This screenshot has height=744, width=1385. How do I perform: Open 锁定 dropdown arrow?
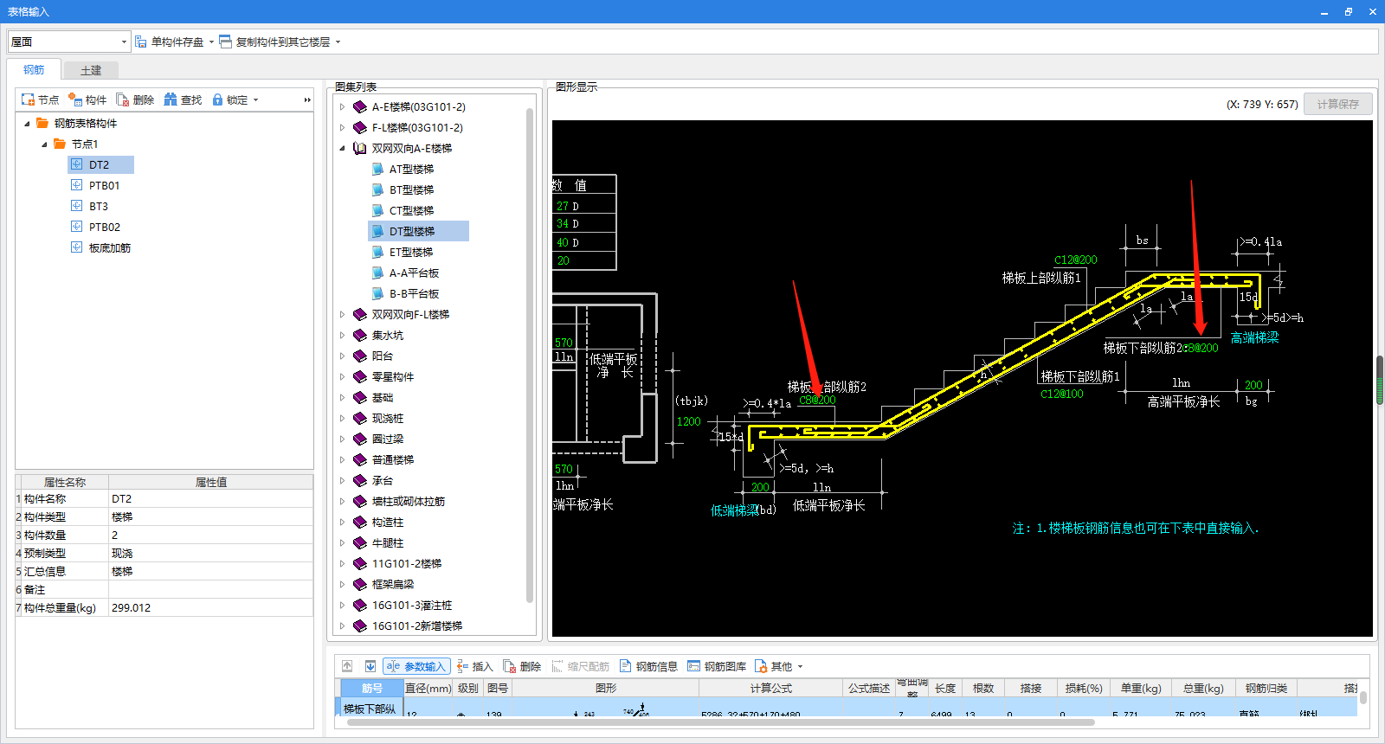(255, 100)
